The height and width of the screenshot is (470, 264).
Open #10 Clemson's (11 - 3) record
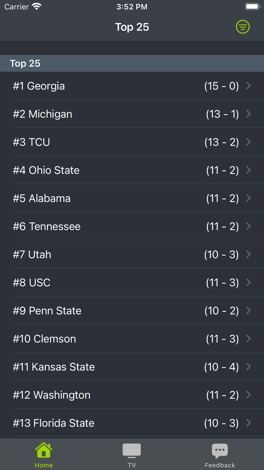click(222, 339)
